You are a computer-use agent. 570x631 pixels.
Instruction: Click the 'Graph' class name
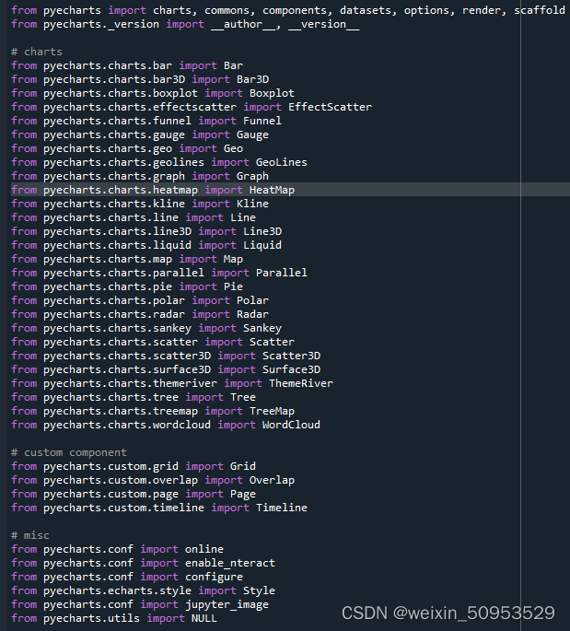tap(252, 176)
